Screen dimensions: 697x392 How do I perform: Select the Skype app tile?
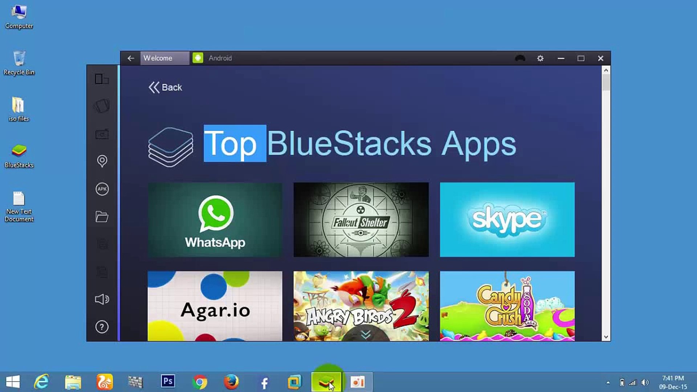[507, 220]
